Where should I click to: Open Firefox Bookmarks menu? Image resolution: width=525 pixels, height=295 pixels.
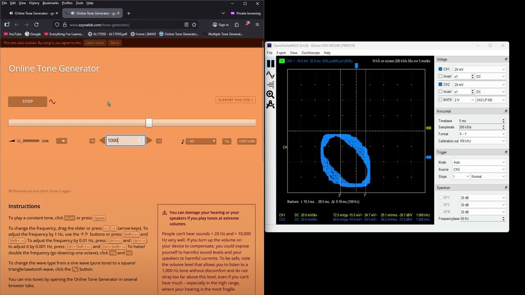[50, 3]
